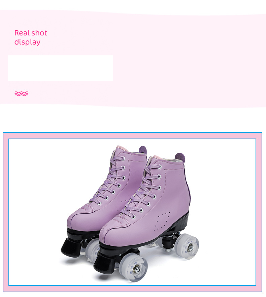The width and height of the screenshot is (266, 297).
Task: Click the metal axle nut on nearest wheel
Action: [x=137, y=270]
